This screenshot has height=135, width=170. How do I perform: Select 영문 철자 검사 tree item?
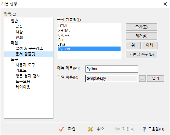28,76
